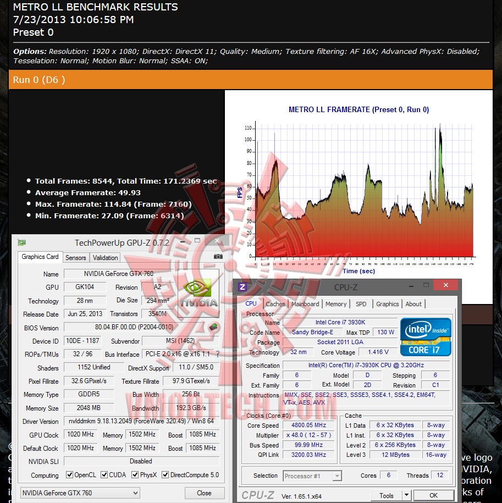Click the GPU-Z screenshot camera icon
The height and width of the screenshot is (503, 502).
218,256
